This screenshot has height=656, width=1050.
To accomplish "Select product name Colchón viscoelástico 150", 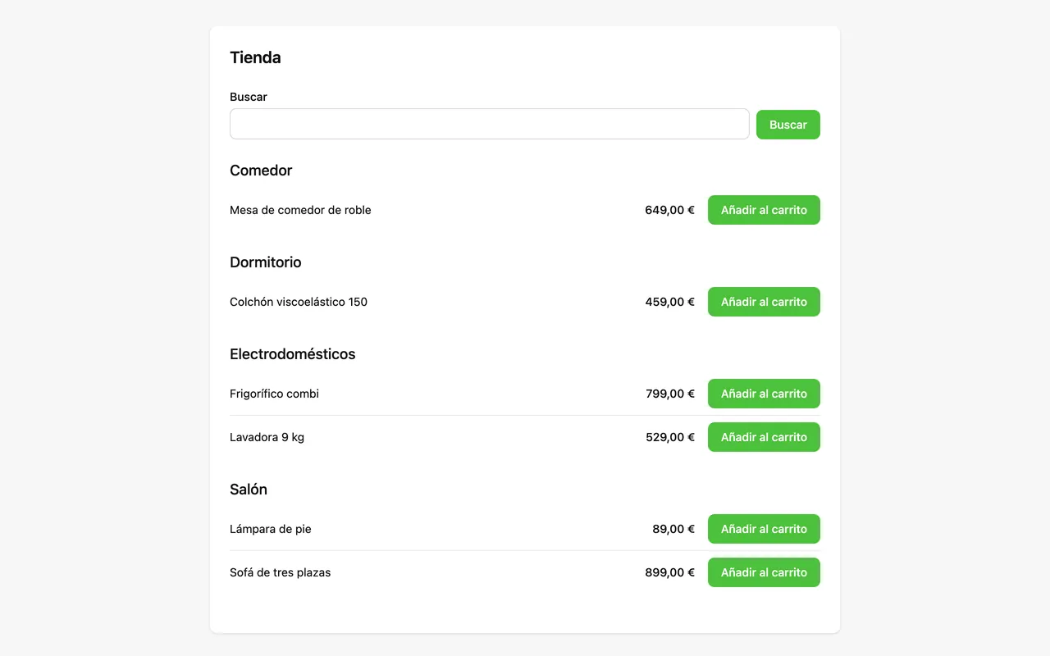I will tap(299, 302).
